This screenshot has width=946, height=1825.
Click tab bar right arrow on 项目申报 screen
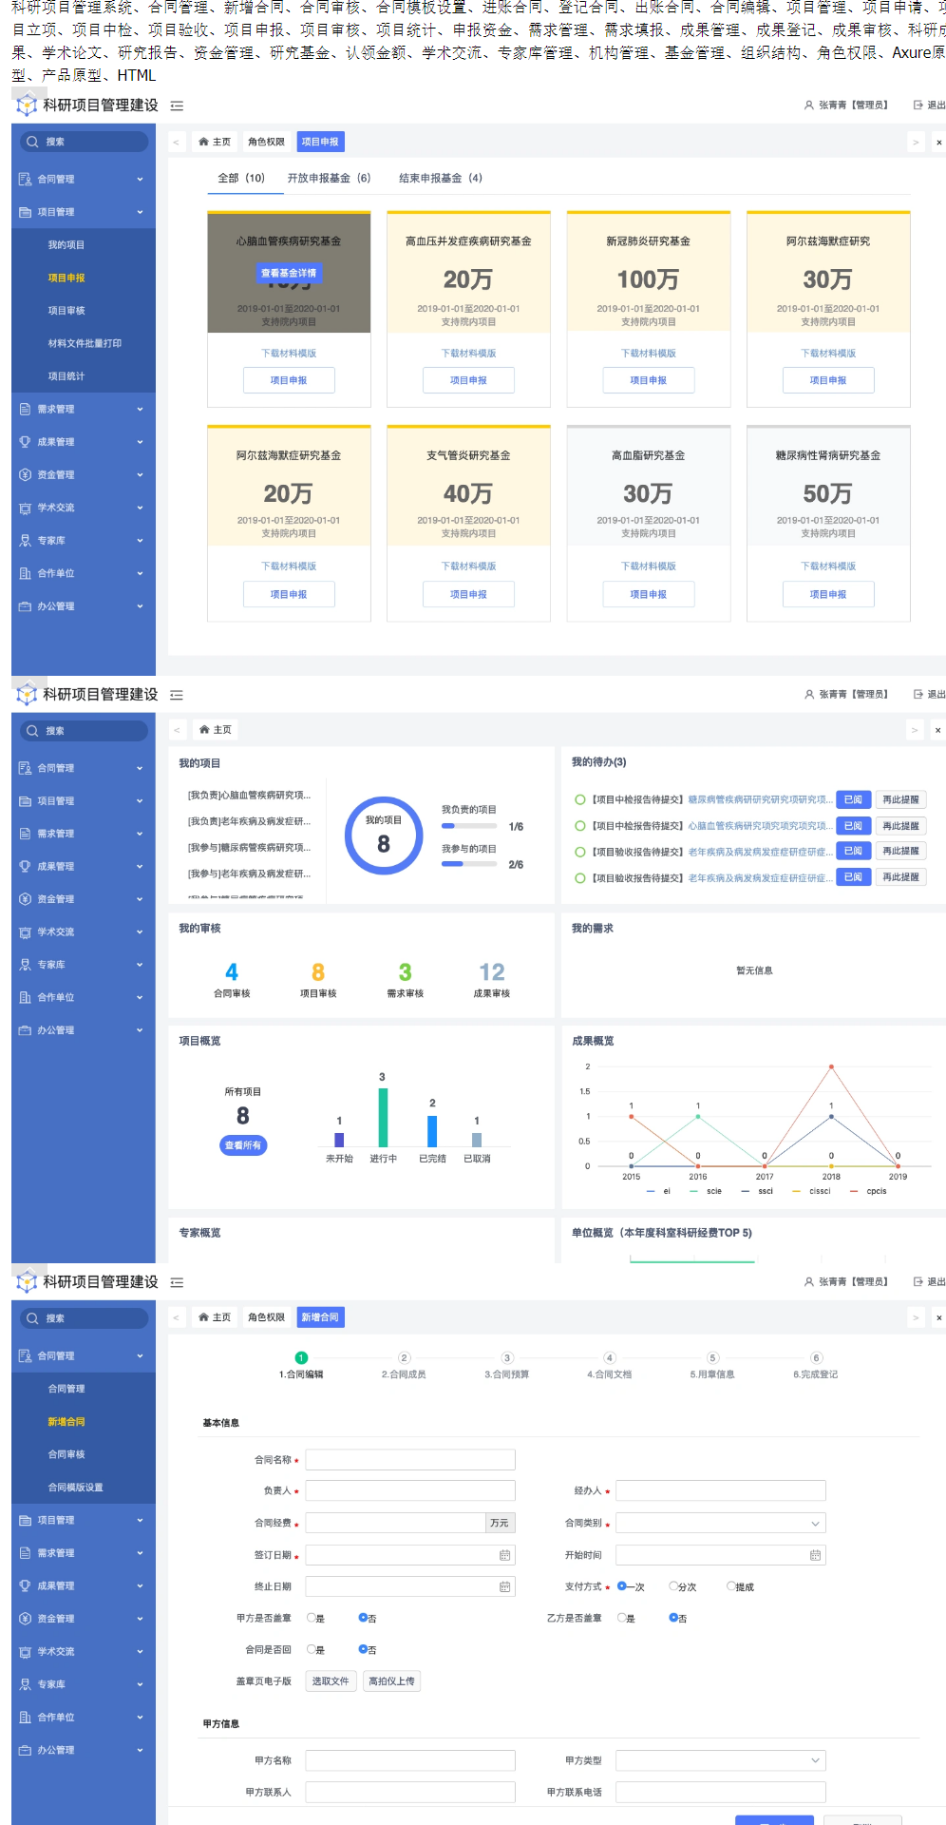coord(916,142)
